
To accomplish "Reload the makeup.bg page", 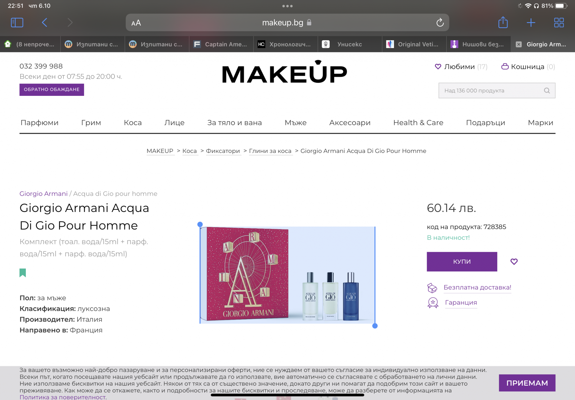I will pyautogui.click(x=440, y=22).
